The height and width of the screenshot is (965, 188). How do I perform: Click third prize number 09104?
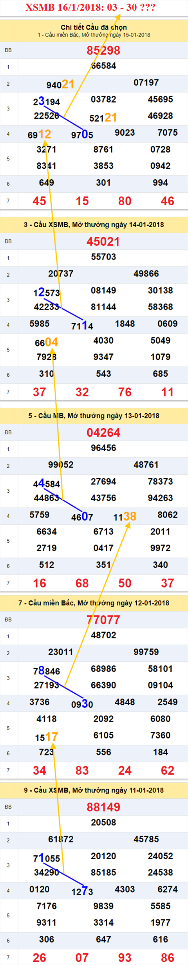160,685
